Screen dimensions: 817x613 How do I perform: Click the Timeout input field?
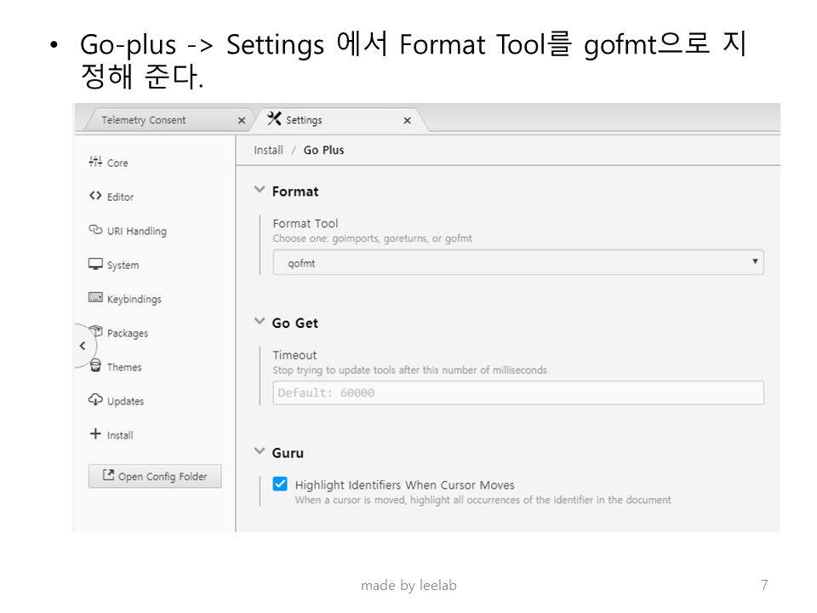click(518, 393)
